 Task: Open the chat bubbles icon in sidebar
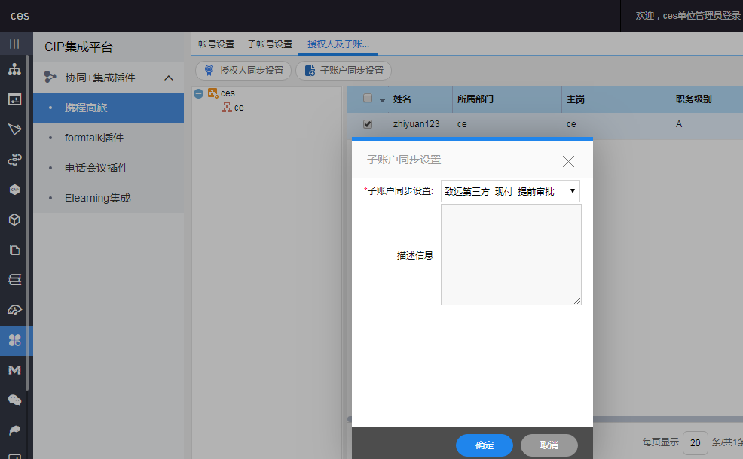(x=14, y=400)
